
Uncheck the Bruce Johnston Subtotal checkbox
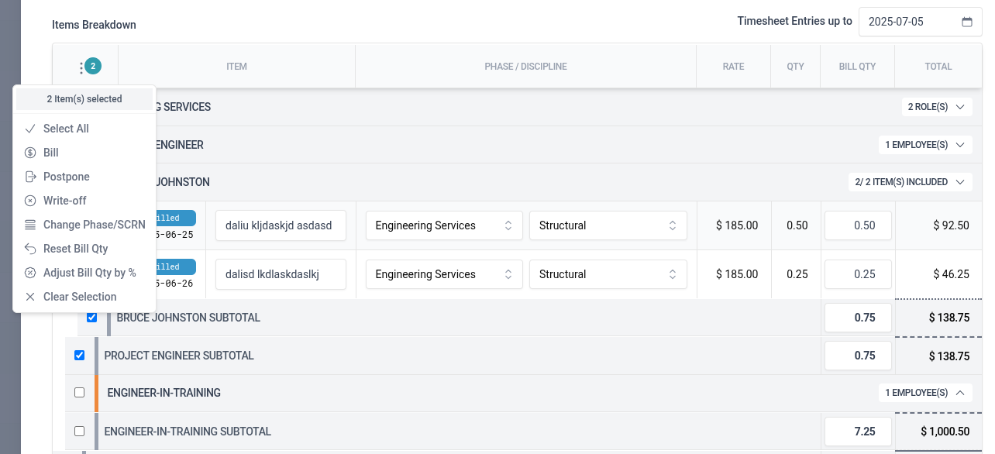pos(91,318)
